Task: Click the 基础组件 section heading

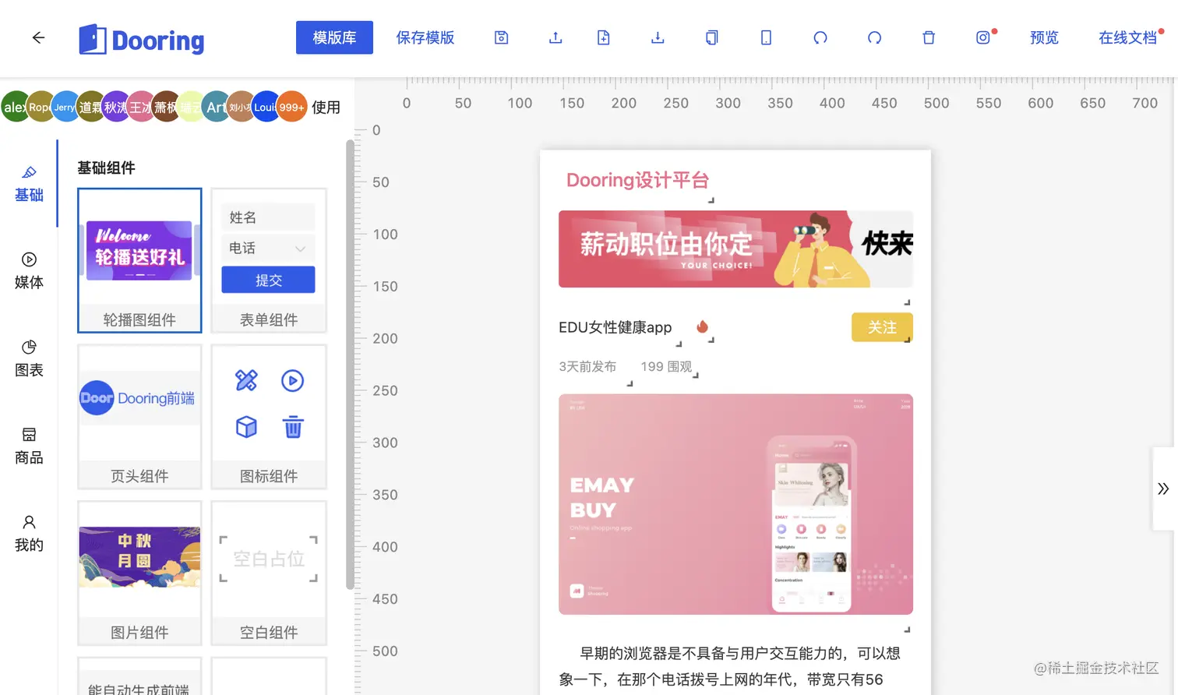Action: pyautogui.click(x=106, y=168)
